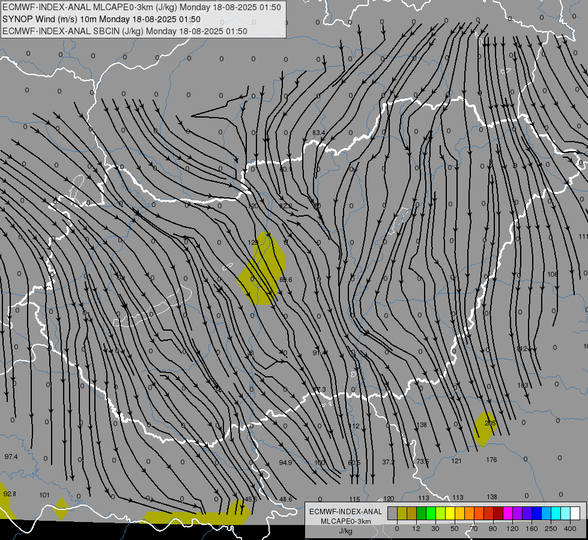Click the legend tick label 50
Viewport: 588px width, 540px height.
coord(455,529)
